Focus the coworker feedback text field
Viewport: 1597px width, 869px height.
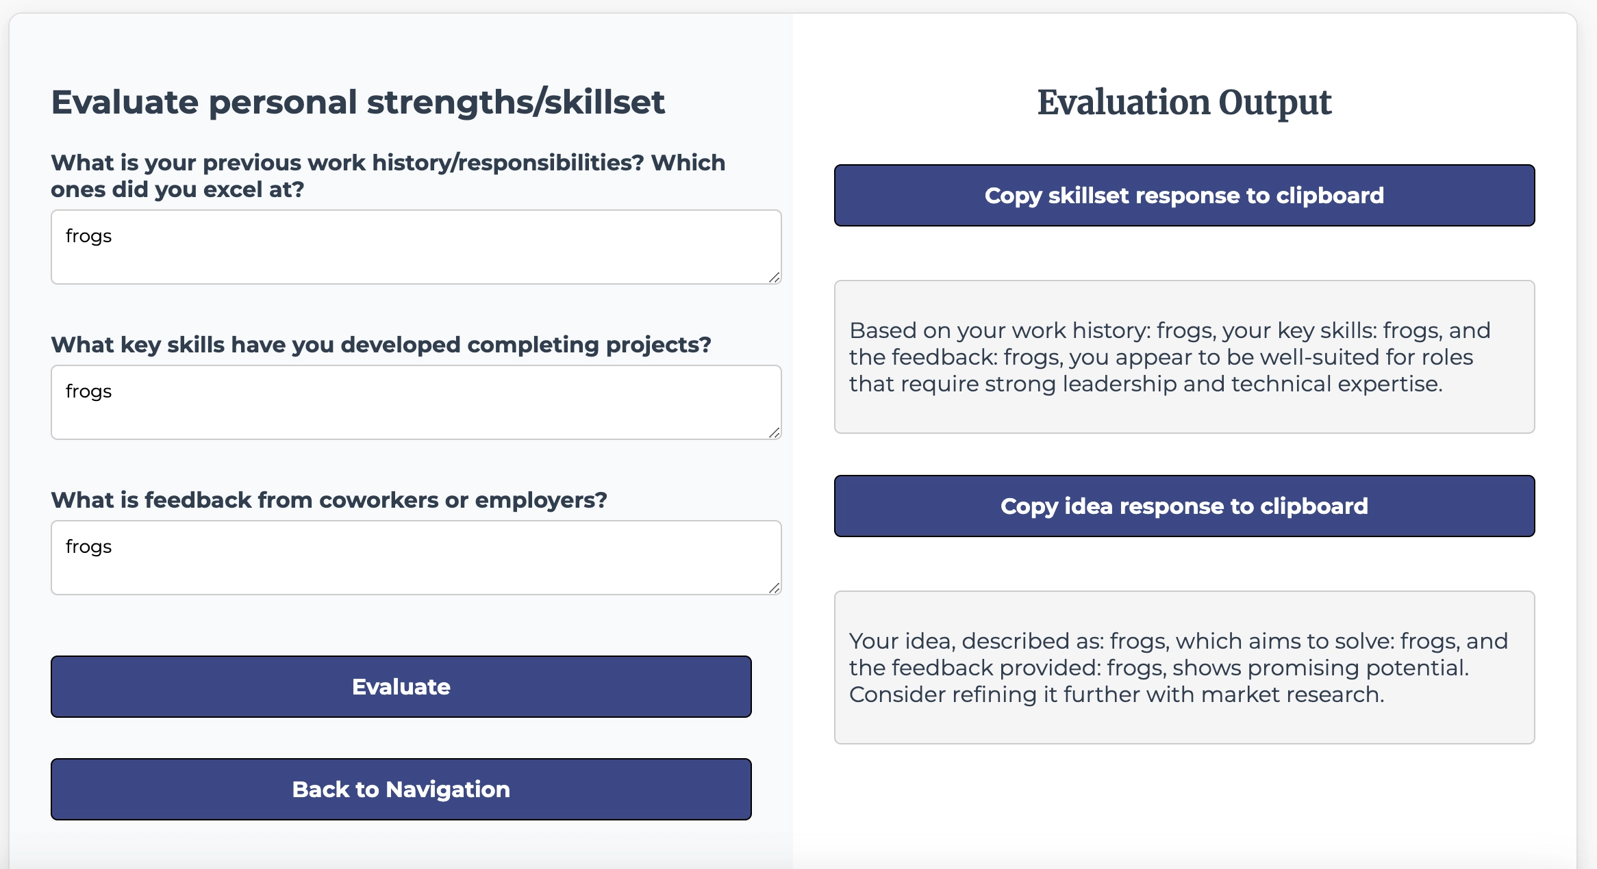416,558
